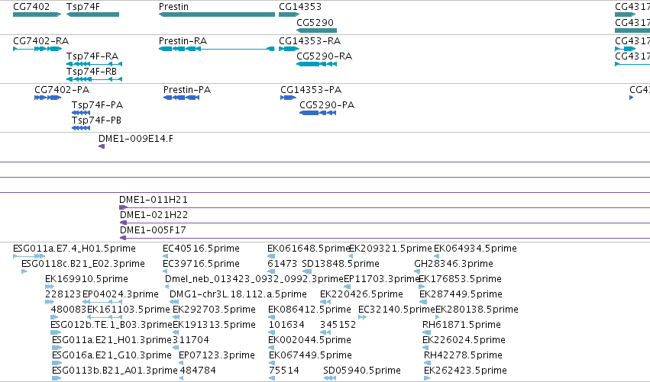
Task: Select the DME1-011H21 BAC label
Action: click(x=154, y=200)
